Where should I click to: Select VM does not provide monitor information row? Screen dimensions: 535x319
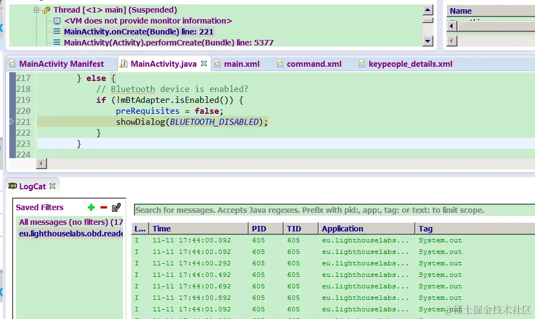[148, 21]
